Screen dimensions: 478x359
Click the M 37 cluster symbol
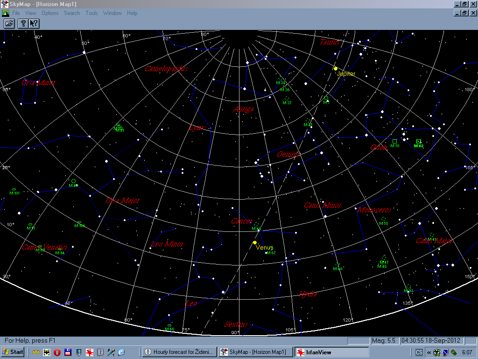tap(287, 98)
